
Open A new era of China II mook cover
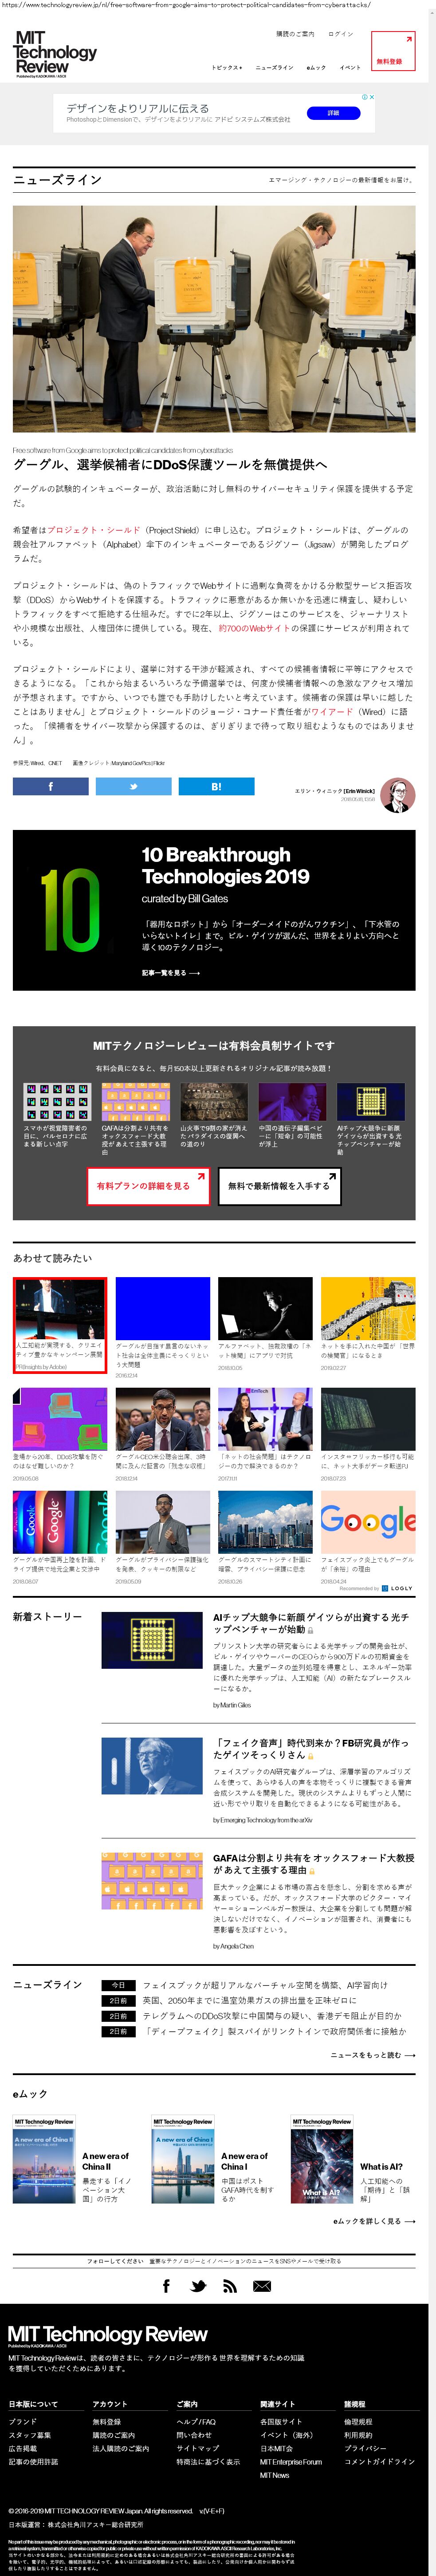point(44,2159)
